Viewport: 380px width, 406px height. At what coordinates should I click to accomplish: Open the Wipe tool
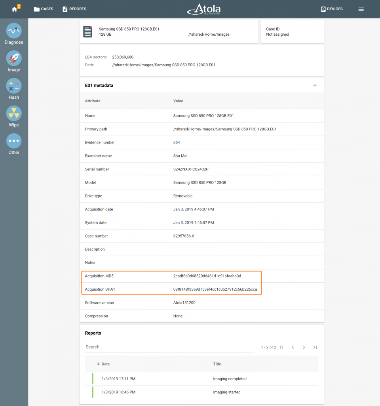14,117
